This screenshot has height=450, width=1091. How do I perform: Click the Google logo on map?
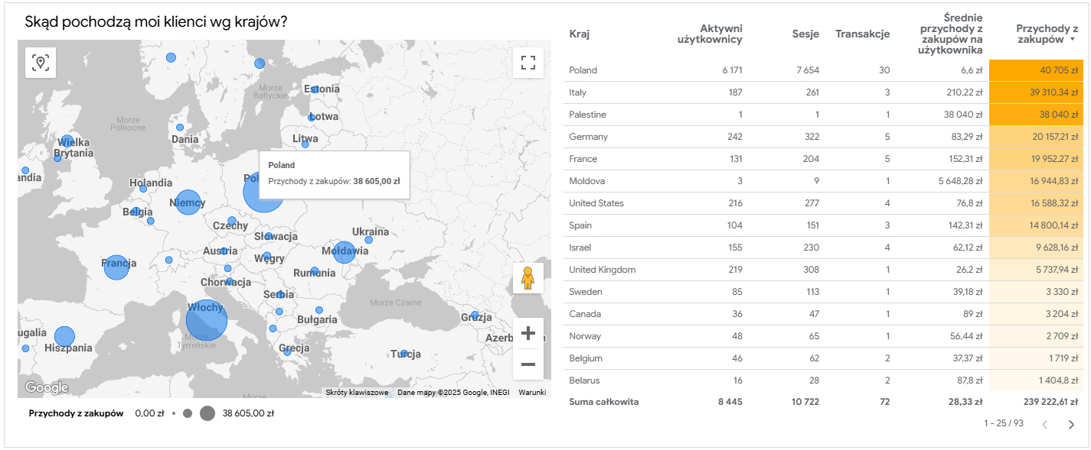click(47, 387)
